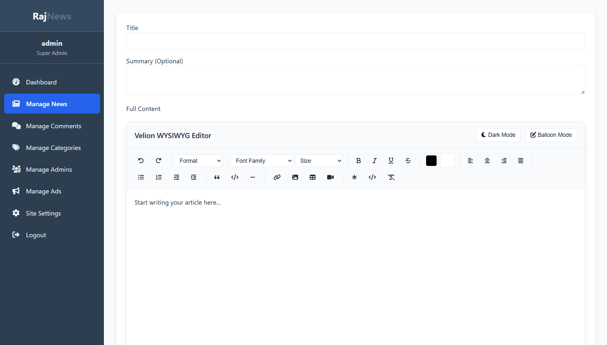Open the Format dropdown
The image size is (607, 345).
(x=198, y=161)
